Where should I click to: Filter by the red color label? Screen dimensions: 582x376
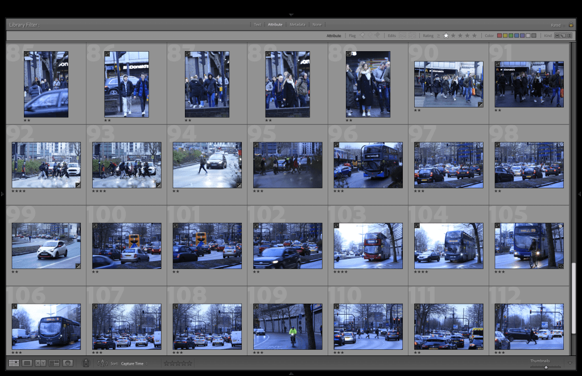pyautogui.click(x=500, y=36)
